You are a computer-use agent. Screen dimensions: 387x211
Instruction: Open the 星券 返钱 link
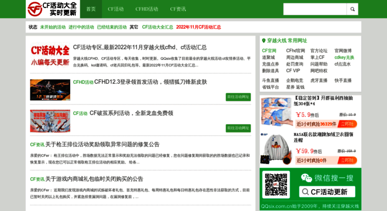click(x=295, y=87)
